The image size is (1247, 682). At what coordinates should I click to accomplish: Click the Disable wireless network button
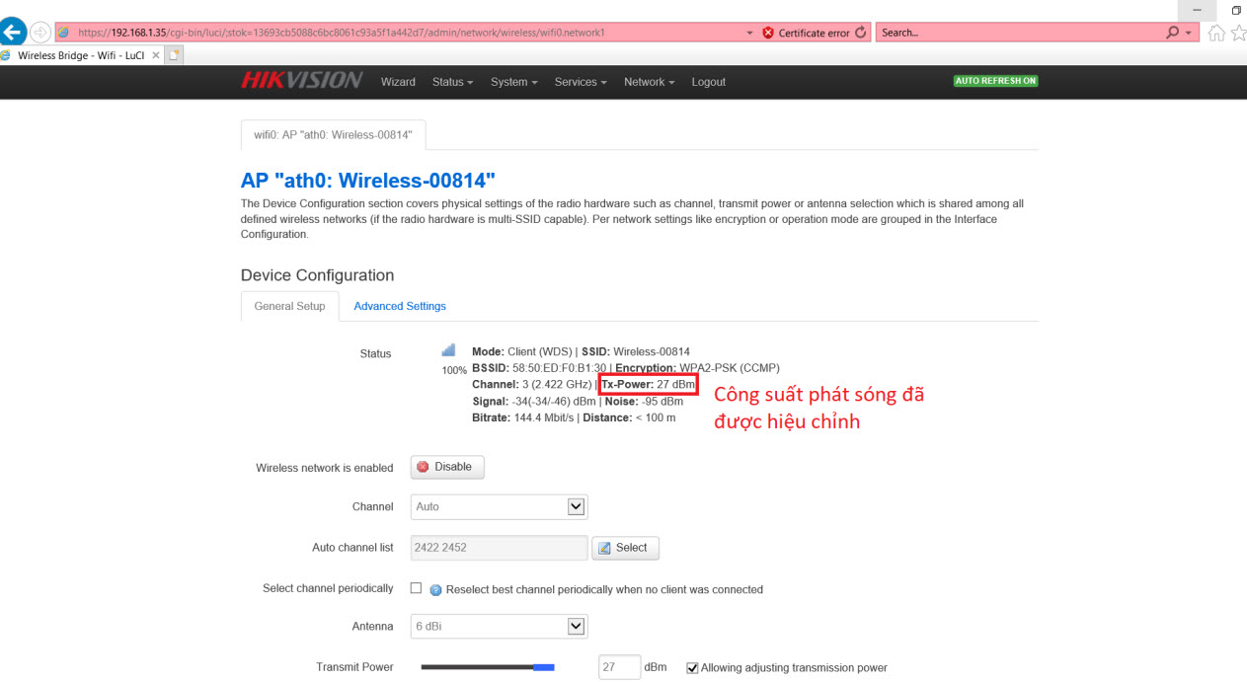click(x=446, y=467)
